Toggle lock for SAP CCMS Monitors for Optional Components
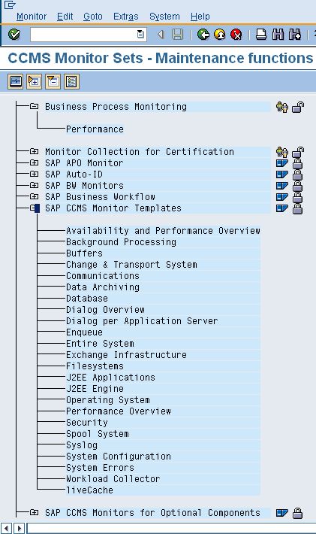 coord(298,513)
